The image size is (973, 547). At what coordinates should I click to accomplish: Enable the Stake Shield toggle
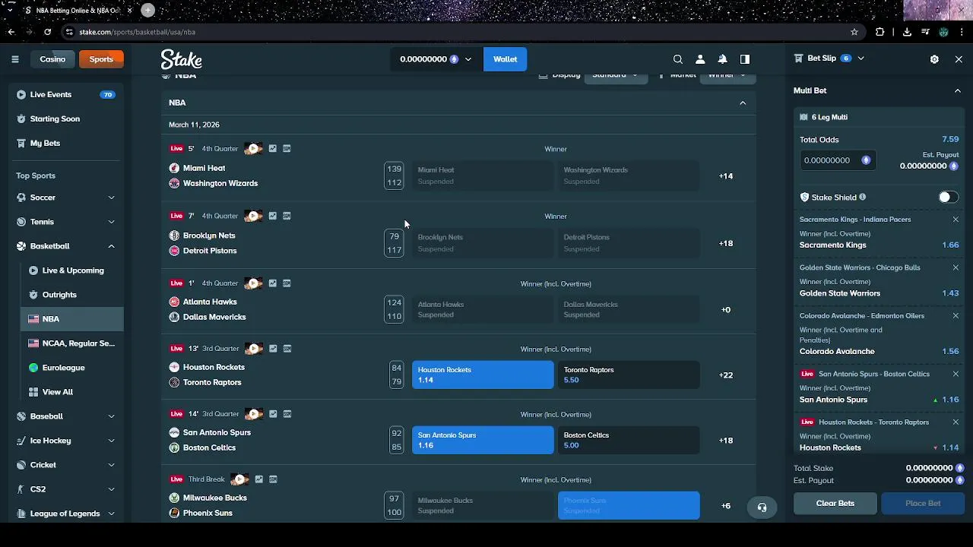pyautogui.click(x=946, y=198)
